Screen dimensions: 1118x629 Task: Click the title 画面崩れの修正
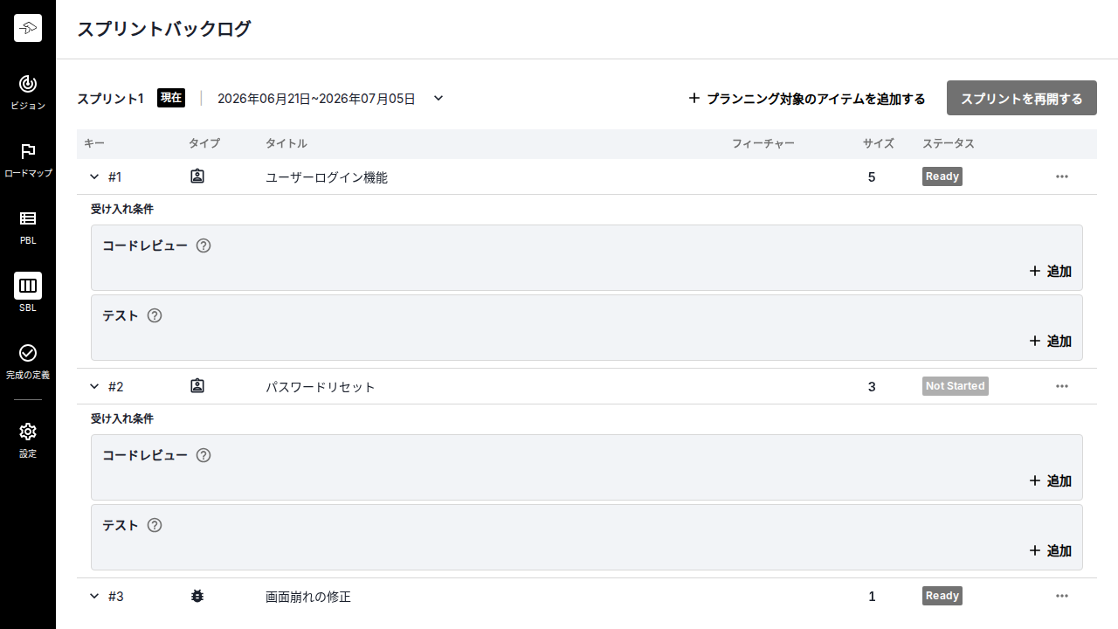click(308, 597)
